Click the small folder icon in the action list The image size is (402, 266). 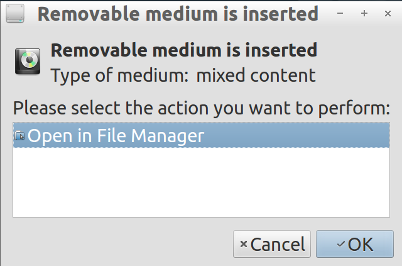19,136
